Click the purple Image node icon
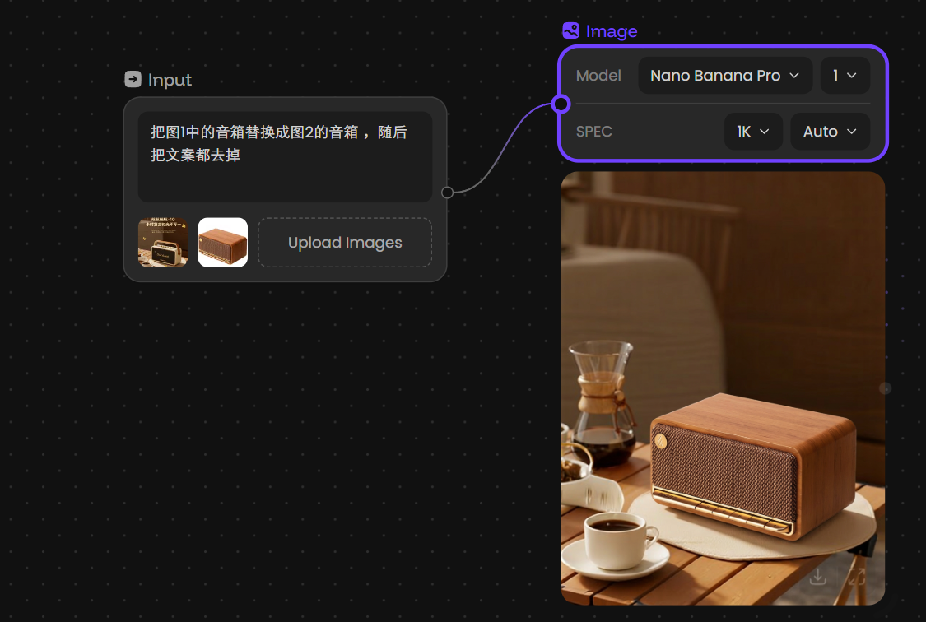This screenshot has width=926, height=622. pos(570,30)
